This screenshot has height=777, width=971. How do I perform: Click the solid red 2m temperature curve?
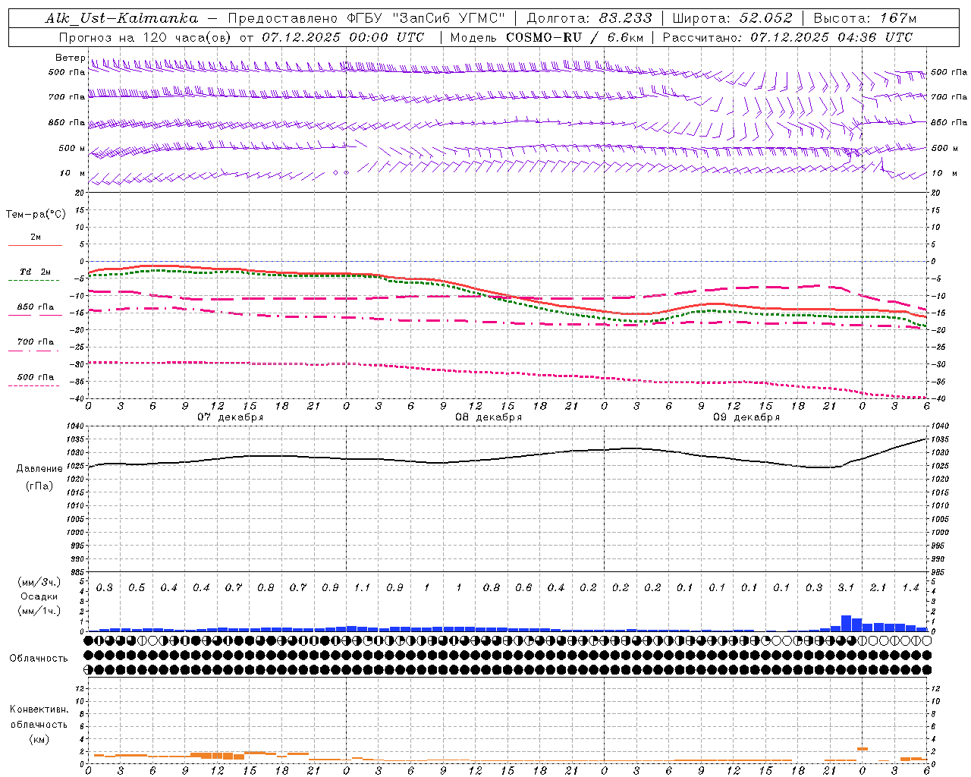pos(508,297)
